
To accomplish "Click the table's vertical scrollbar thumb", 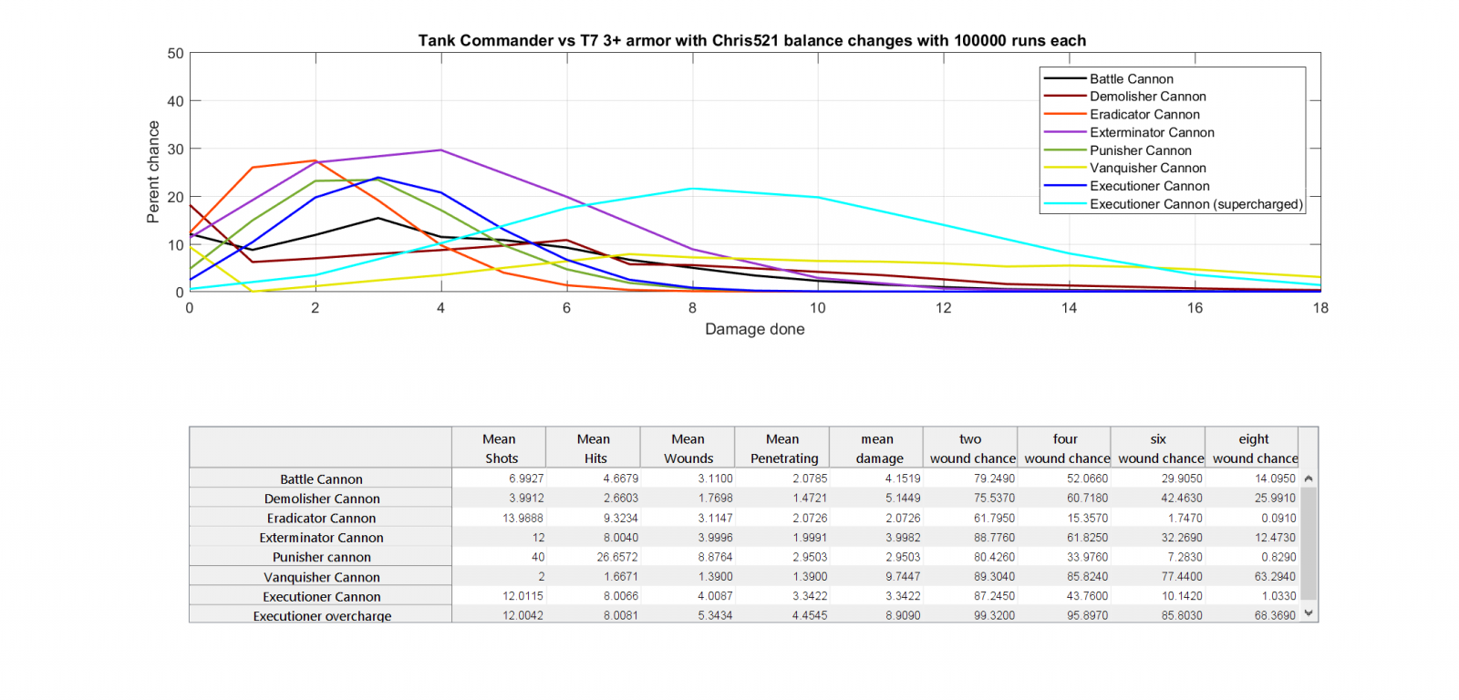I will (x=1309, y=543).
